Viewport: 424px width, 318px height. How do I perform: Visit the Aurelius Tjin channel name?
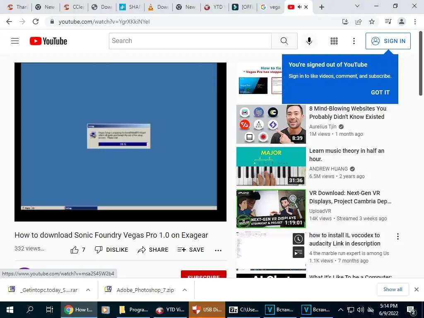click(x=323, y=126)
